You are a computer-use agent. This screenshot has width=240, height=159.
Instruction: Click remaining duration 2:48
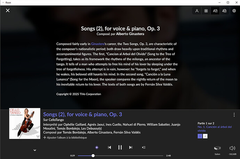[168, 156]
